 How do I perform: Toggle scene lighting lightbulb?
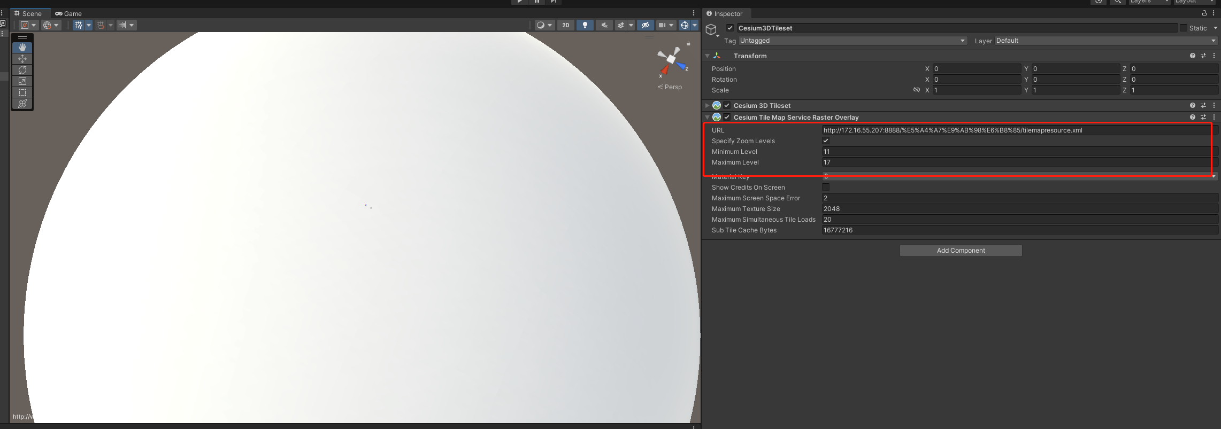click(x=585, y=25)
